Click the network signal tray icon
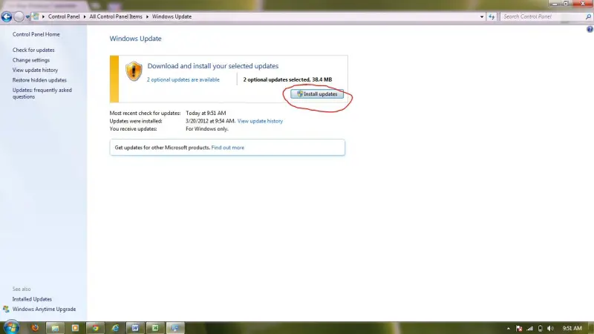Image resolution: width=594 pixels, height=334 pixels. pos(529,328)
